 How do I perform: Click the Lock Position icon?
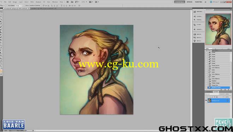pyautogui.click(x=215, y=97)
